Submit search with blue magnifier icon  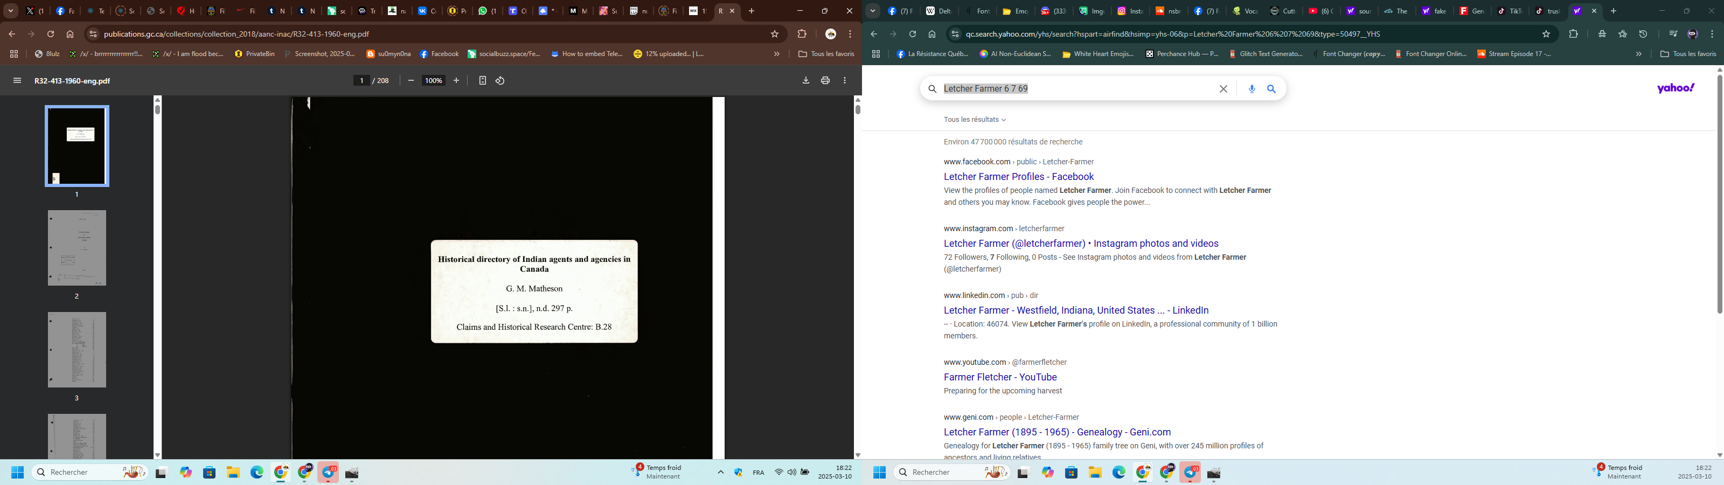click(x=1271, y=89)
